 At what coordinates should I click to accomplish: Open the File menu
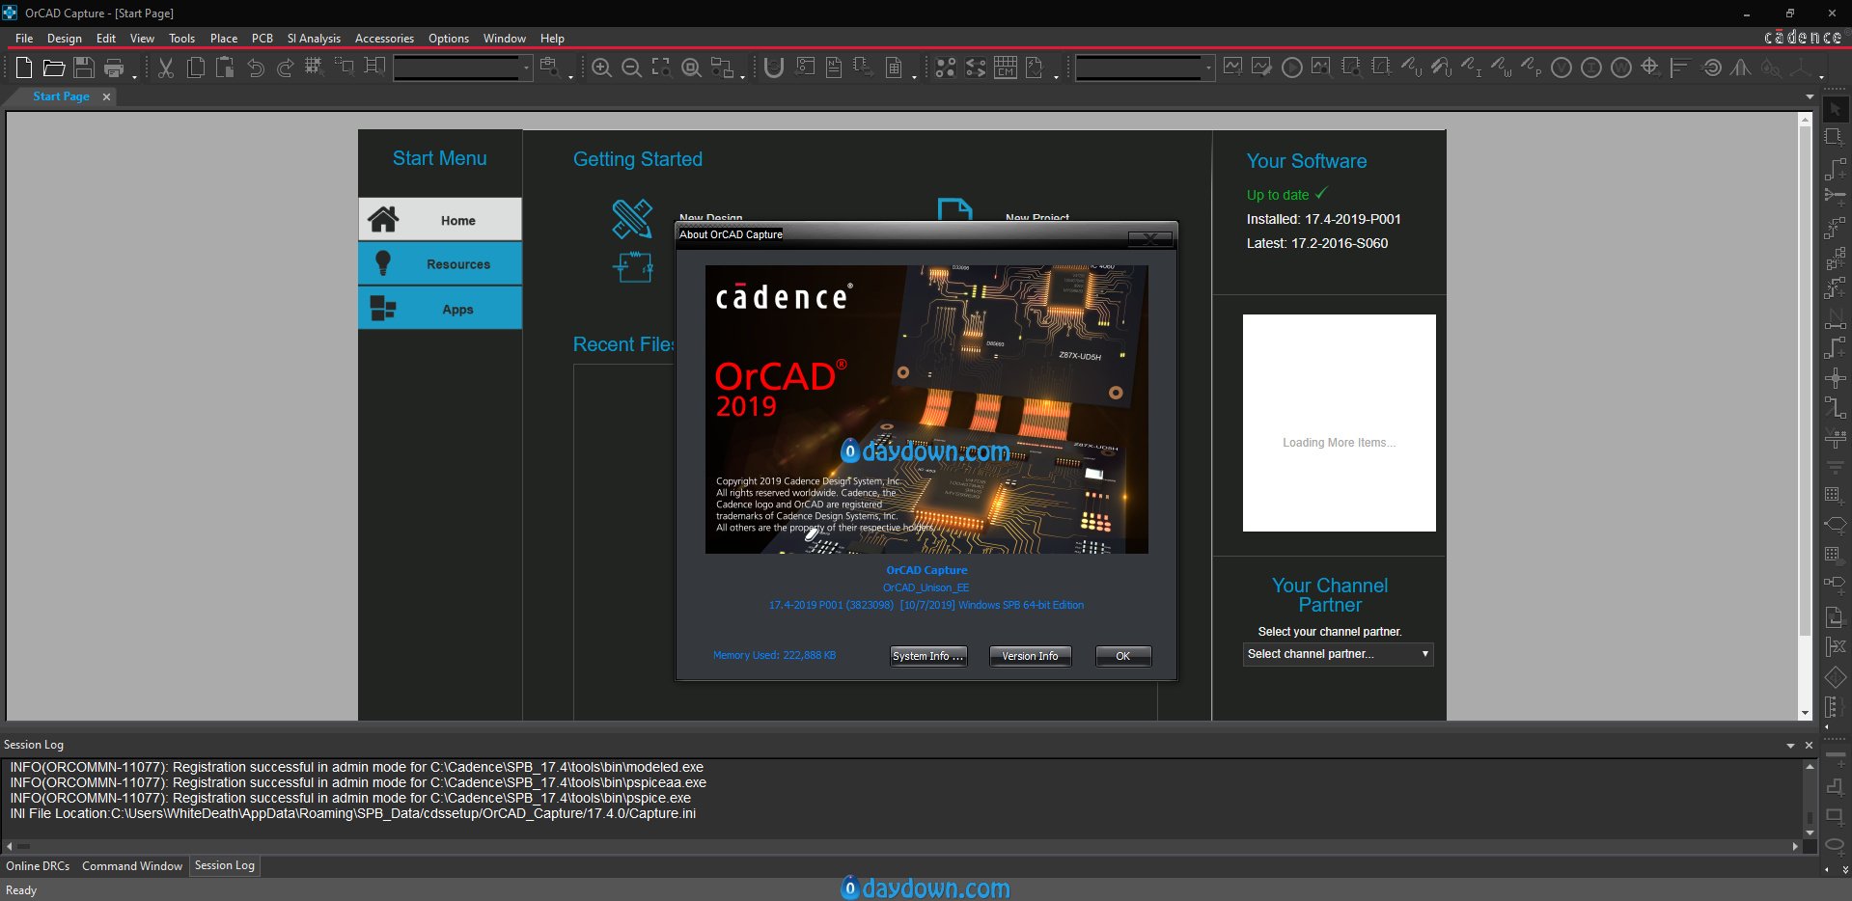[x=24, y=39]
